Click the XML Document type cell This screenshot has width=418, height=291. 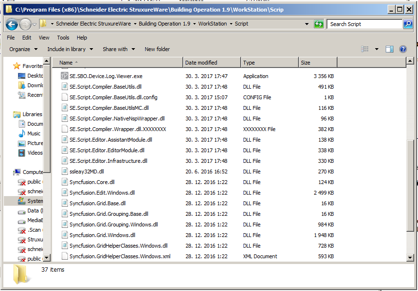[260, 256]
